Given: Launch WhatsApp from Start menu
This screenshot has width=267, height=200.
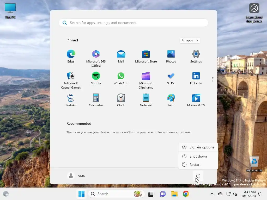Looking at the screenshot, I should [x=121, y=78].
